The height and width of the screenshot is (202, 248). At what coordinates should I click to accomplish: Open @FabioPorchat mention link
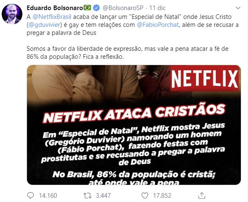click(158, 25)
